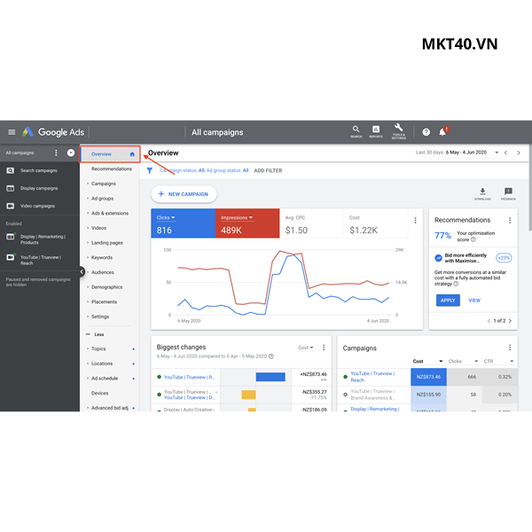This screenshot has width=532, height=532.
Task: Open the hamburger main menu
Action: pos(12,132)
